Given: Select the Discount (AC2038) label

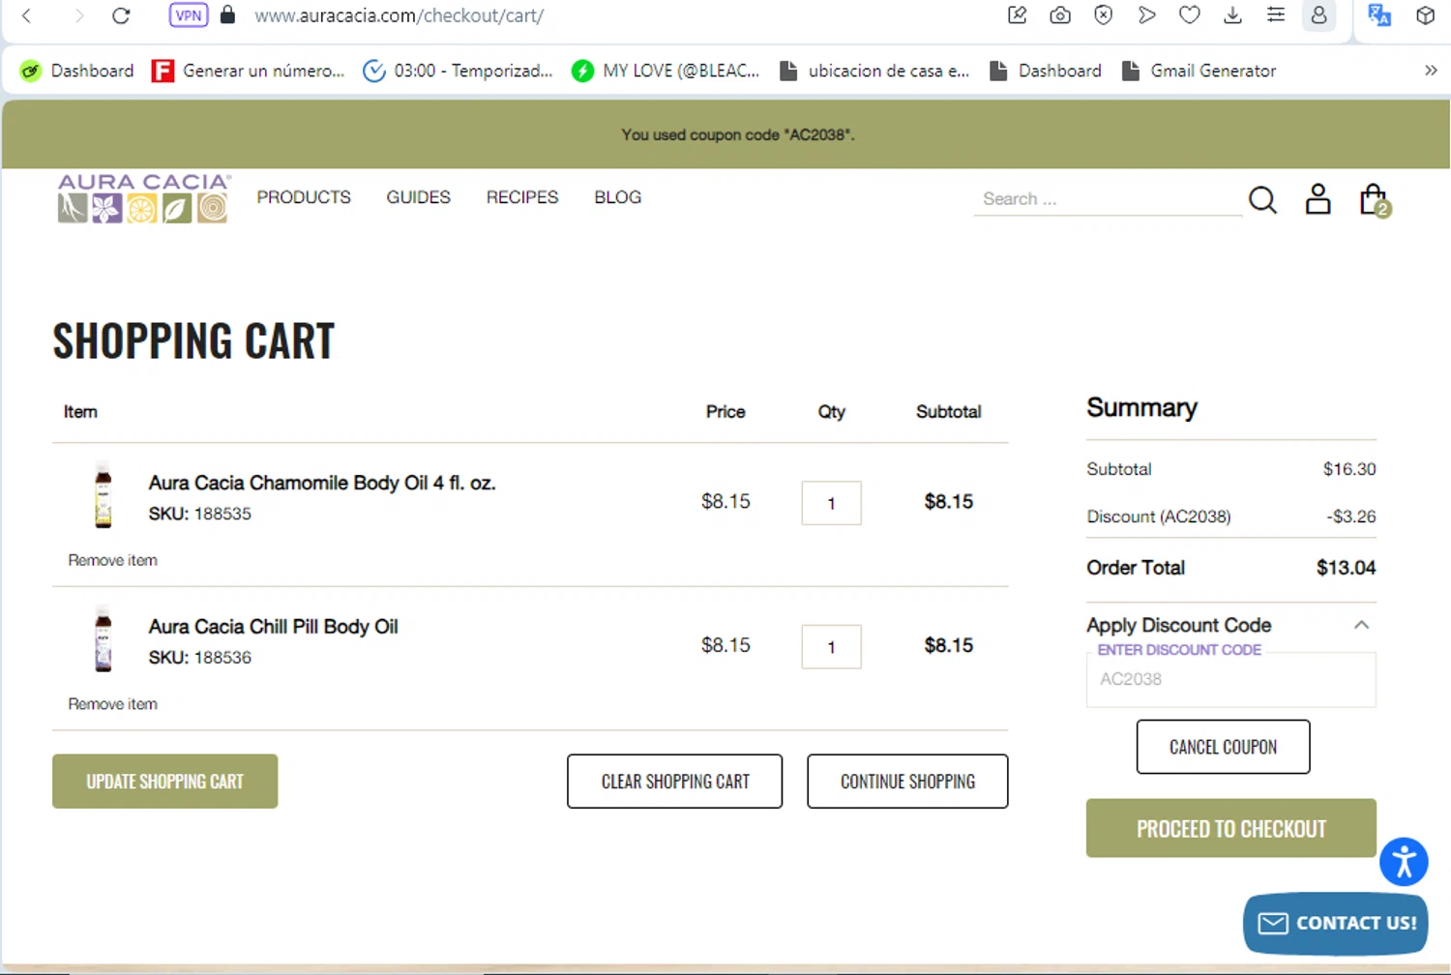Looking at the screenshot, I should [1159, 517].
